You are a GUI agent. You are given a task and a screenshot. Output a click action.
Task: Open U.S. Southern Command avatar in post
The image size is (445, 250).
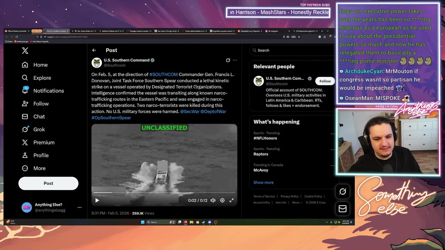pos(97,62)
